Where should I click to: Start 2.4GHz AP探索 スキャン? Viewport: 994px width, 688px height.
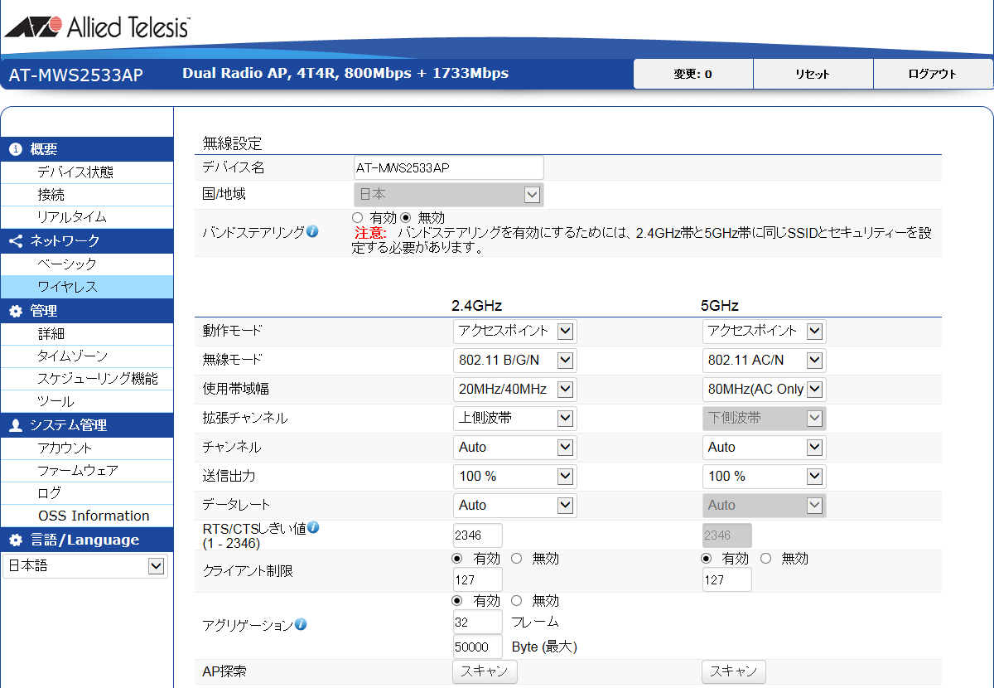click(485, 671)
